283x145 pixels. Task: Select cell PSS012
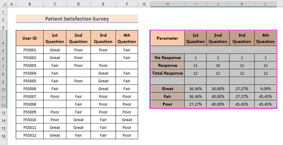point(30,135)
